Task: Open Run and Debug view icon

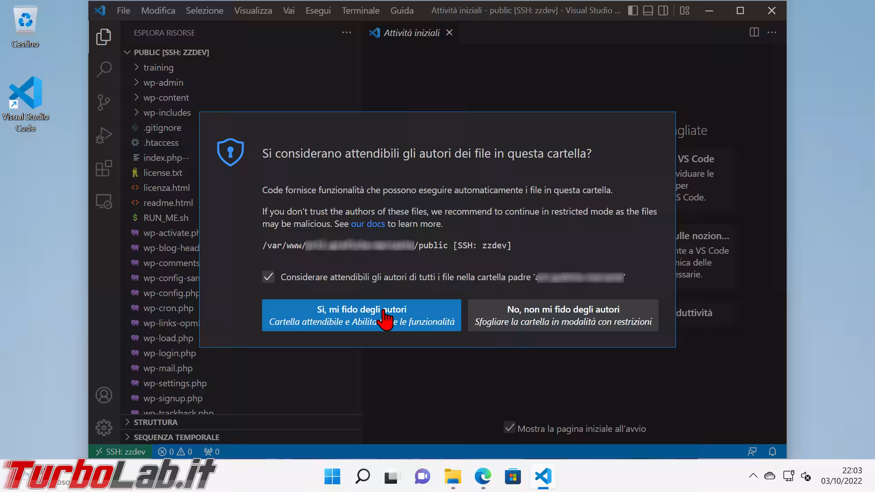Action: coord(104,135)
